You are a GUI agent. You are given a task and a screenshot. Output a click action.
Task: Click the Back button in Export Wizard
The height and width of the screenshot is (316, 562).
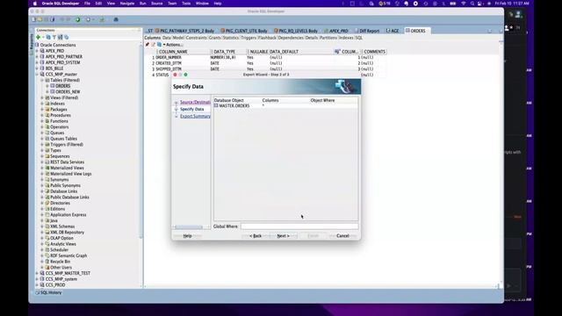(256, 236)
